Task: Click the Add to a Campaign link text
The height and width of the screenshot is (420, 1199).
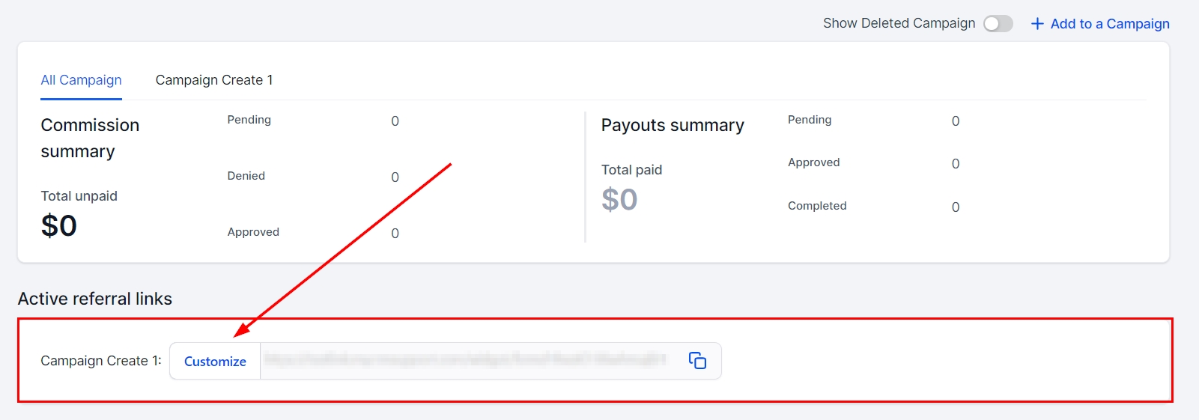Action: [x=1109, y=24]
